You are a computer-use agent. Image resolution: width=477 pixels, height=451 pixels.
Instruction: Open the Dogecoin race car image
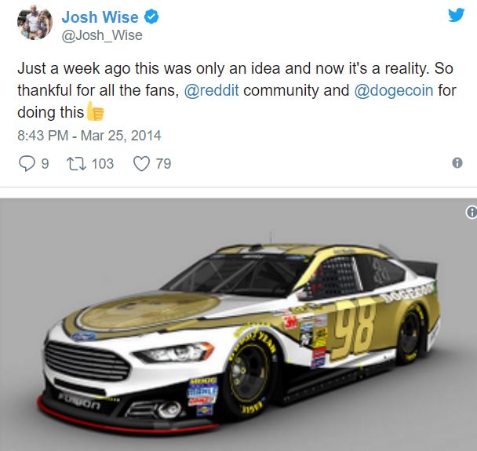point(238,325)
